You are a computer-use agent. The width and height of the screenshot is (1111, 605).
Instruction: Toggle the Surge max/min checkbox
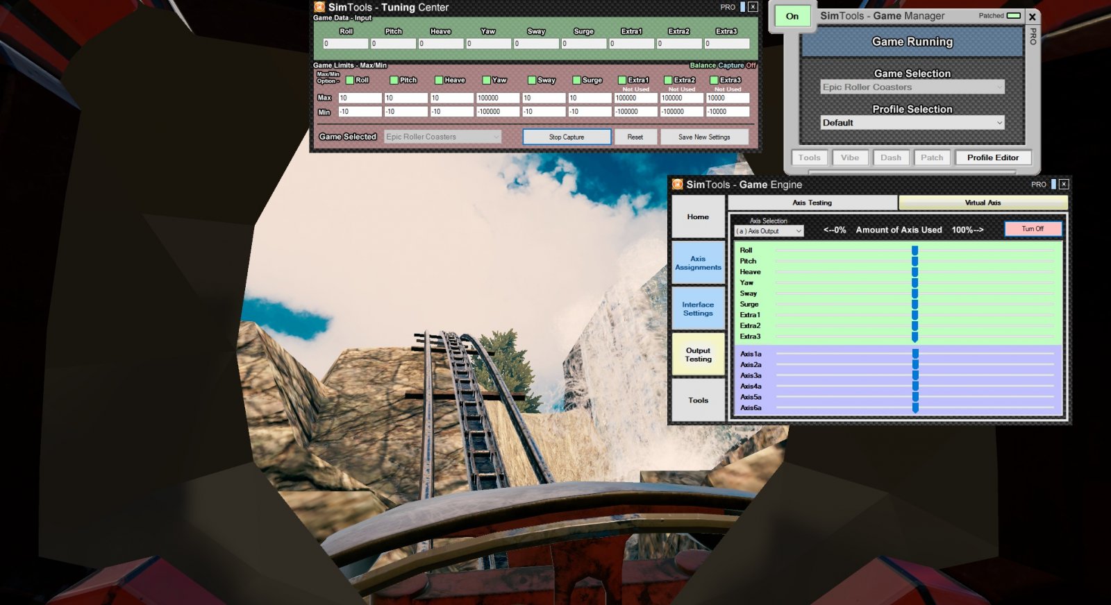576,80
